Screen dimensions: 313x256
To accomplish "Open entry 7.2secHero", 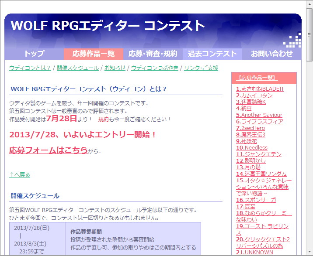I will [x=250, y=128].
